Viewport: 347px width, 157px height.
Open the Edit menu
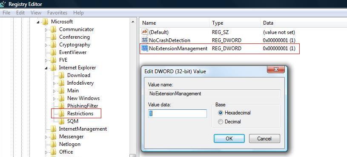click(20, 13)
